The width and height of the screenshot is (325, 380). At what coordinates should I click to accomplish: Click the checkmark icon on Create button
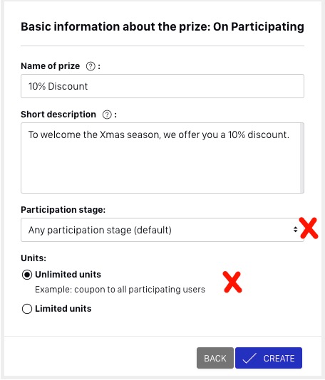click(x=249, y=358)
